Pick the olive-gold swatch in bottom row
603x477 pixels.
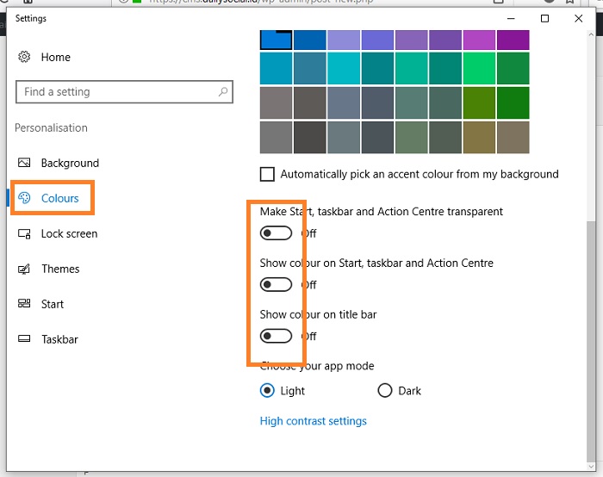pos(479,137)
